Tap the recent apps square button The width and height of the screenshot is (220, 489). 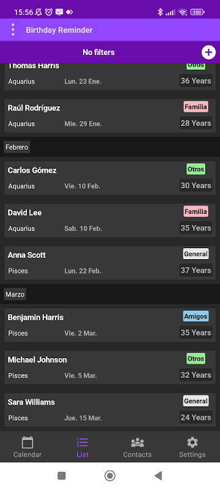click(61, 476)
